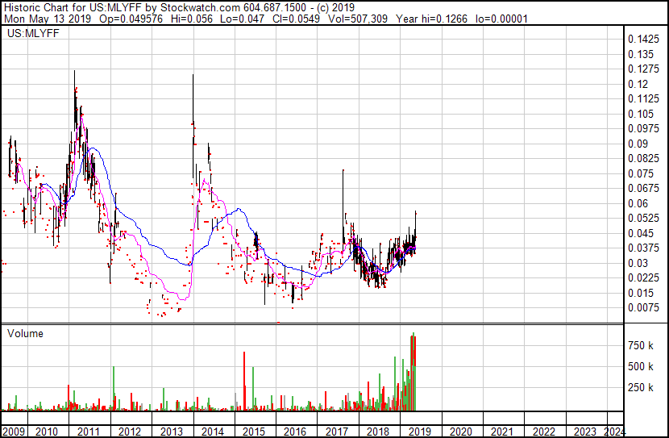Screen dimensions: 669x438
Task: Click the Vol=507,309 header value
Action: (x=358, y=19)
